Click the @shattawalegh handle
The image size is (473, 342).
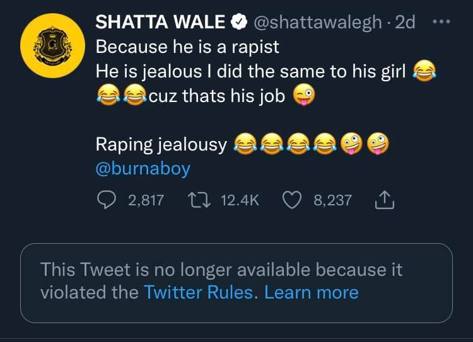[317, 23]
